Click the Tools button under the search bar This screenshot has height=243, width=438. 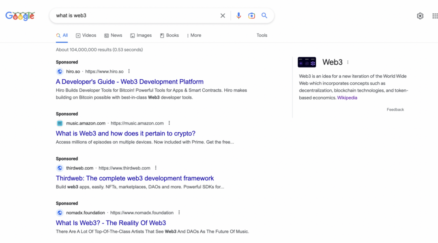(x=262, y=36)
